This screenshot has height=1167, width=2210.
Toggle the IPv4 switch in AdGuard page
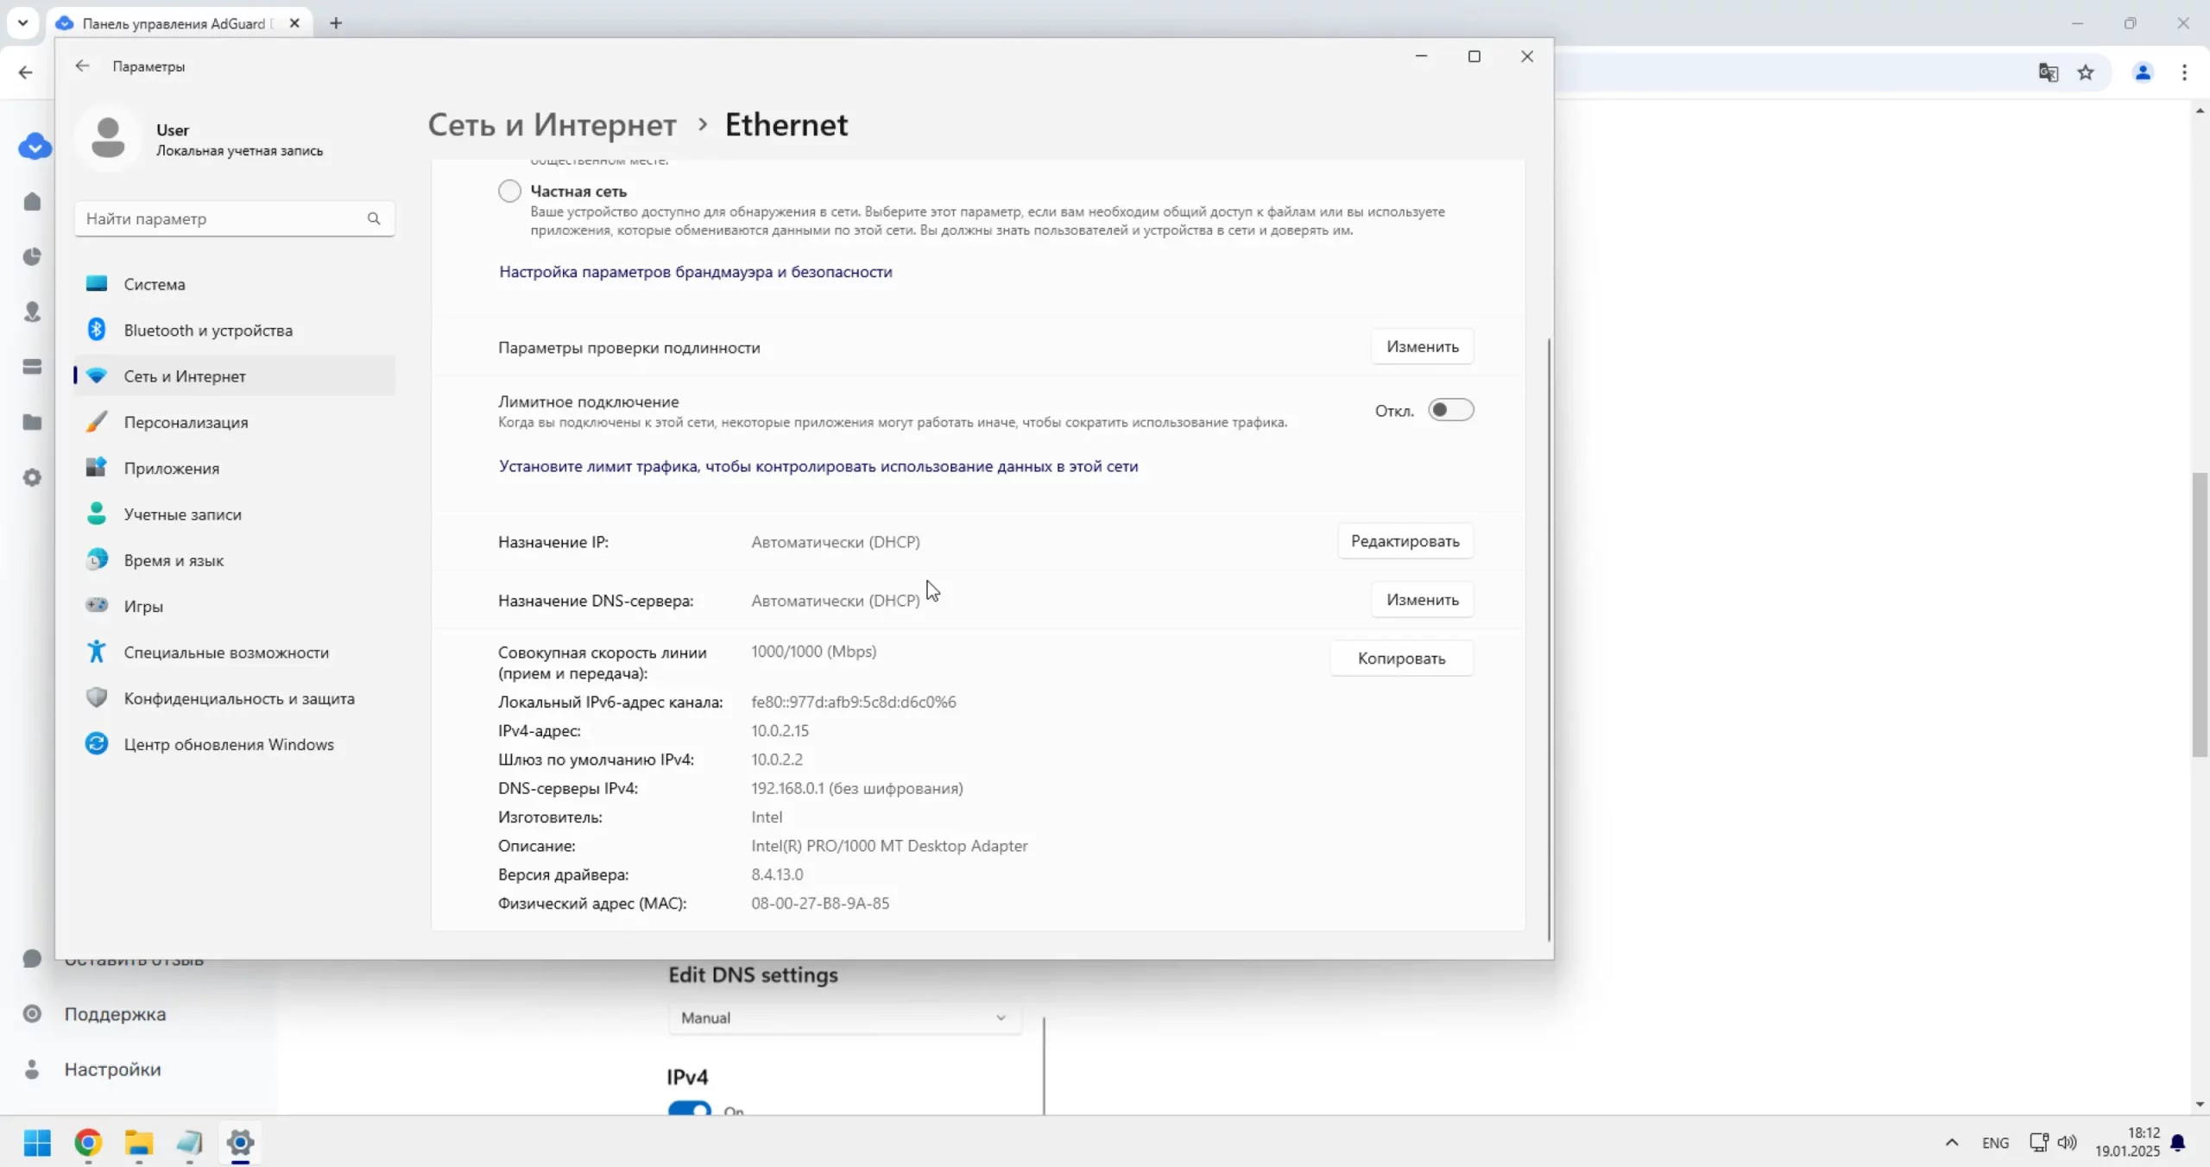(x=689, y=1108)
